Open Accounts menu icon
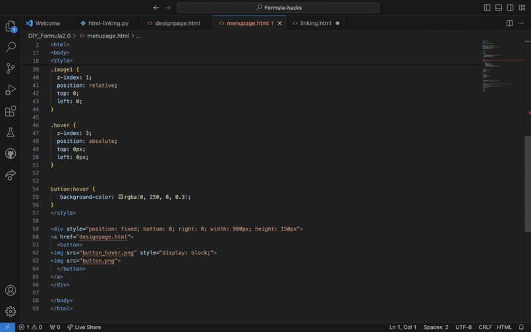Viewport: 531px width, 332px height. click(x=11, y=290)
